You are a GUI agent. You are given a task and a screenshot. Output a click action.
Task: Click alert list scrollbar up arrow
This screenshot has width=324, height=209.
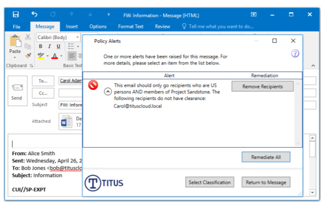[298, 84]
